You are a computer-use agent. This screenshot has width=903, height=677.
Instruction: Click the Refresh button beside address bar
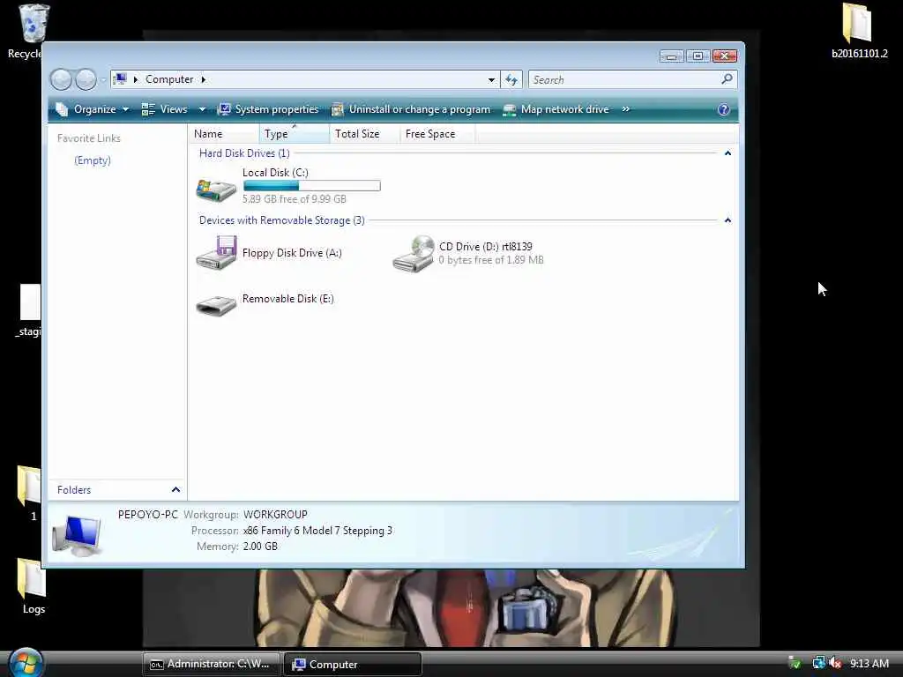tap(511, 79)
